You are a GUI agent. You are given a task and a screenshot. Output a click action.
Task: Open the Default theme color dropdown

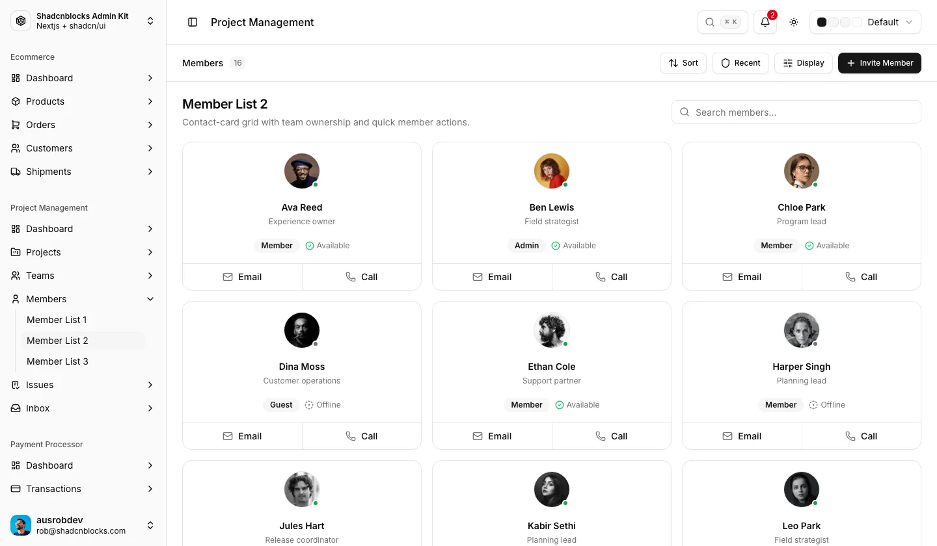pyautogui.click(x=865, y=22)
